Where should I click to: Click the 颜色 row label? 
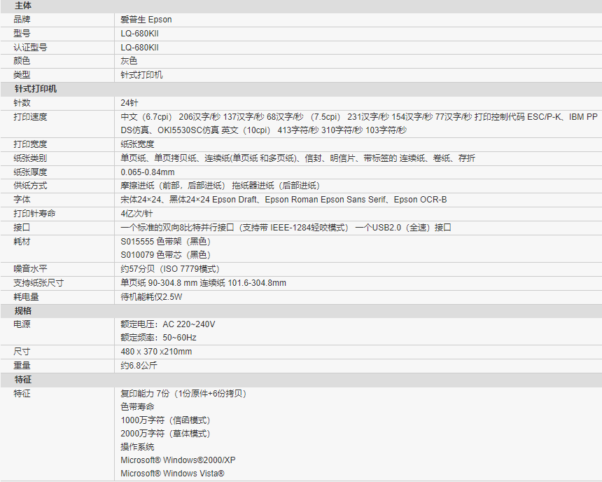click(22, 61)
